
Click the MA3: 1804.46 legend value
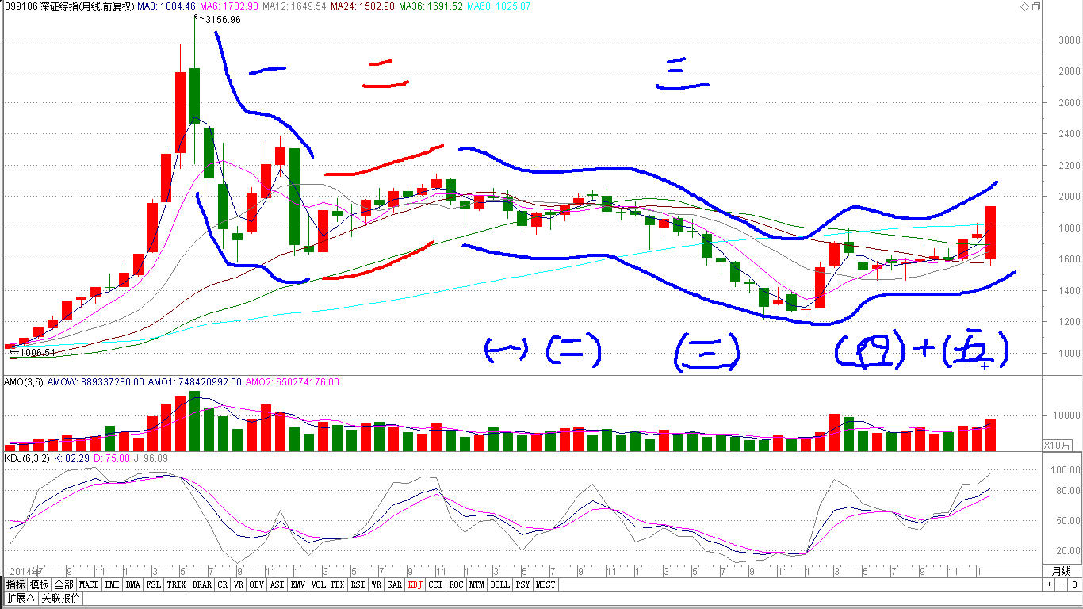pos(166,6)
